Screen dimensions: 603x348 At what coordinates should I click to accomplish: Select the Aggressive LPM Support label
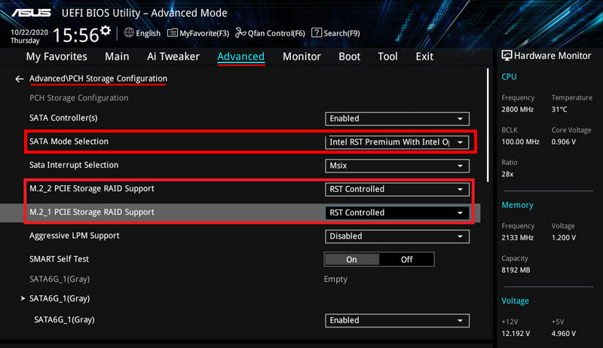coord(74,236)
